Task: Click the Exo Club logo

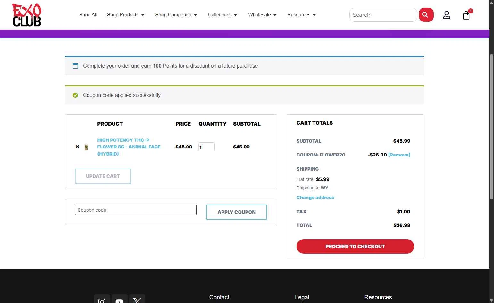Action: [27, 15]
